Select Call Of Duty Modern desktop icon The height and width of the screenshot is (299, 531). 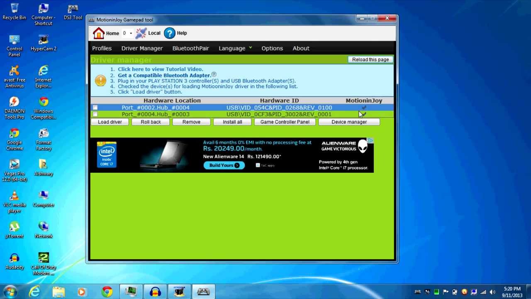coord(44,264)
